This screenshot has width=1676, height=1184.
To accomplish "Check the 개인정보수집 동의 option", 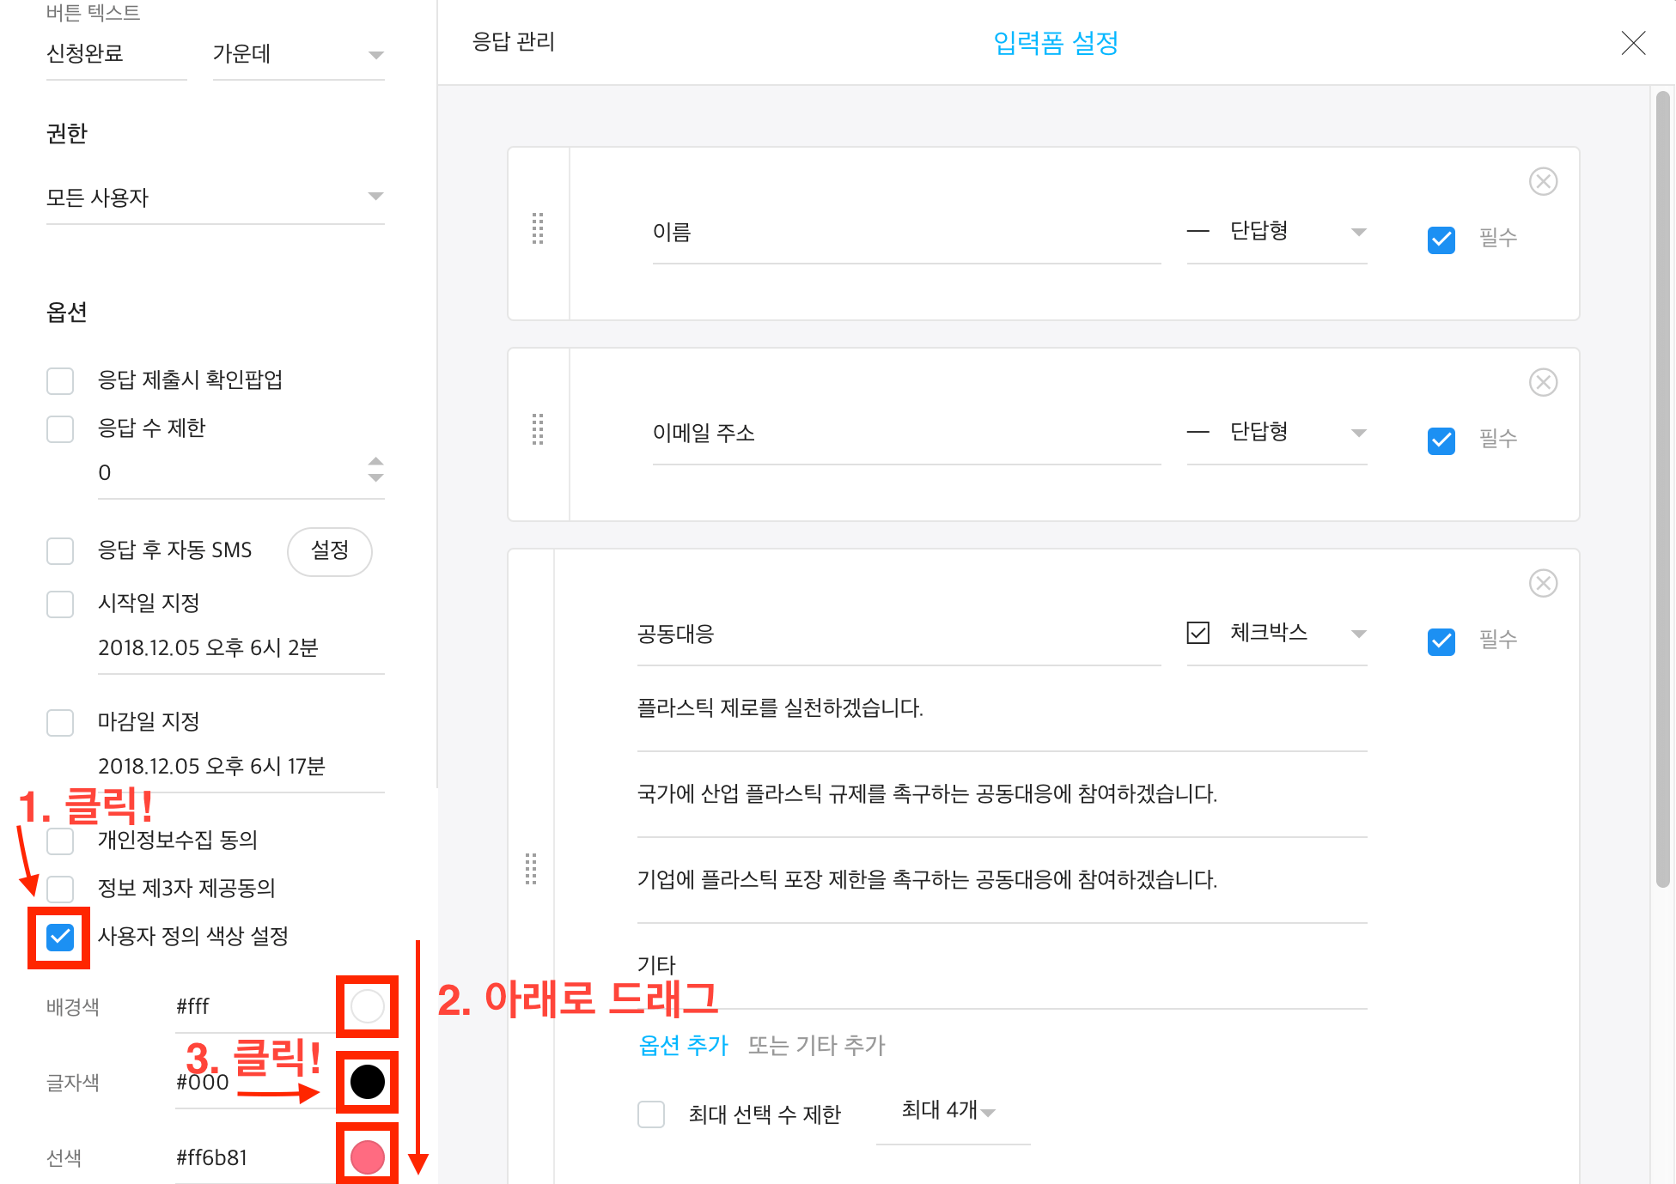I will pyautogui.click(x=60, y=841).
